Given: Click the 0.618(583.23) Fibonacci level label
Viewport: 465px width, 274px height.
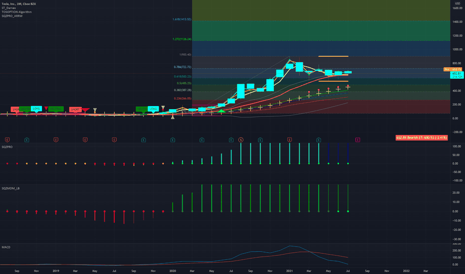Looking at the screenshot, I should coord(183,76).
